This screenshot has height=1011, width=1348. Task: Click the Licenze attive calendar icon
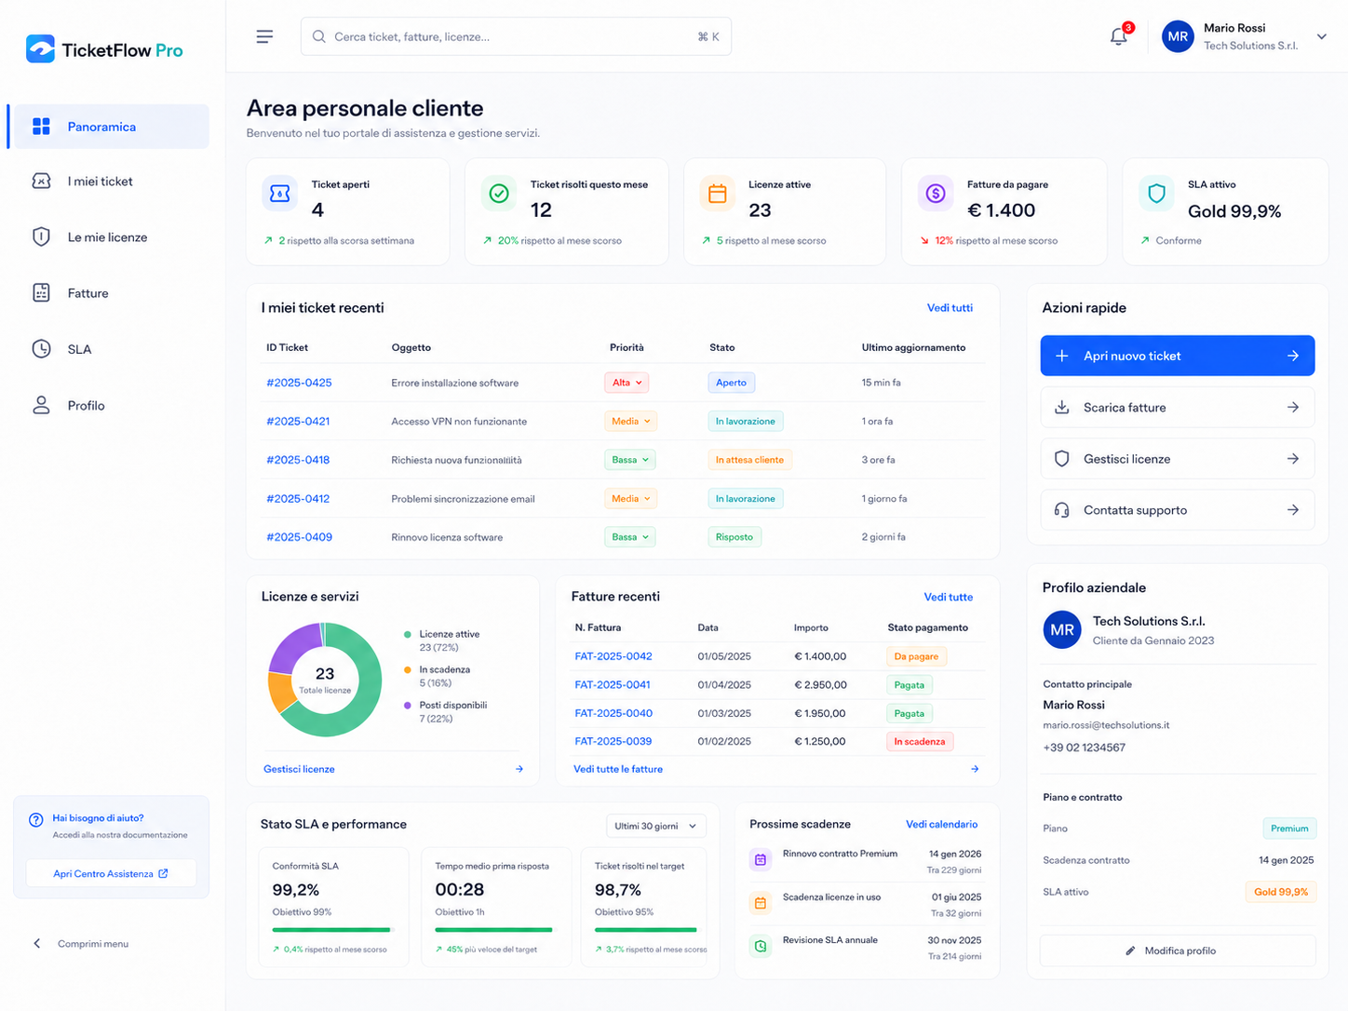(x=717, y=193)
